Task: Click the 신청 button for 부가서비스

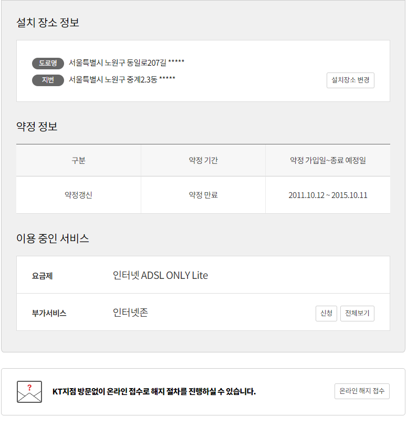Action: (x=326, y=314)
